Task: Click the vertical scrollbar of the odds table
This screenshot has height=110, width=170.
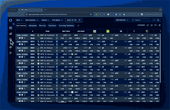Action: point(160,58)
